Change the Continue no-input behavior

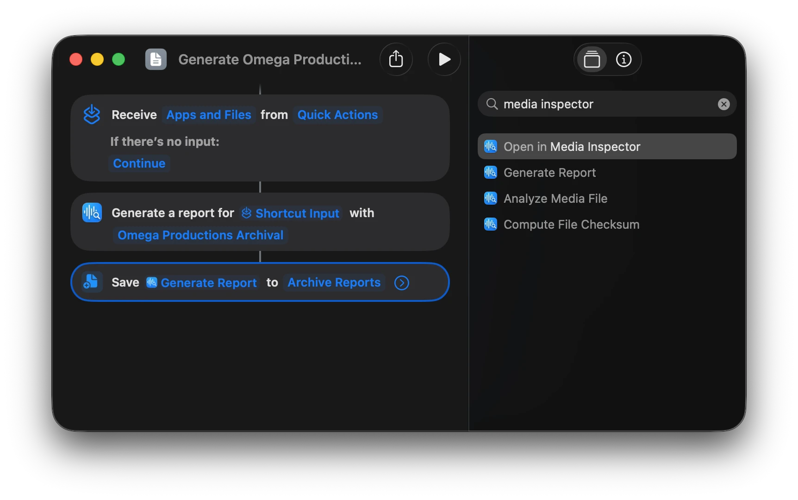point(139,163)
